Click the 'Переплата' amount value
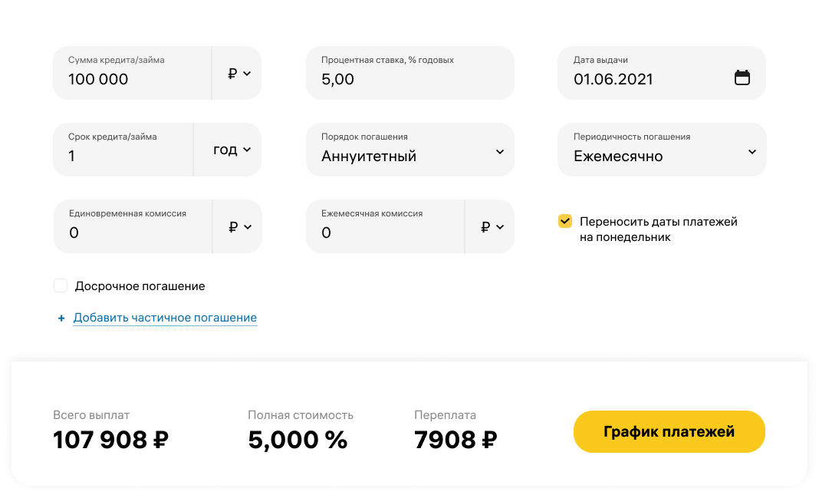Image resolution: width=819 pixels, height=495 pixels. [x=455, y=440]
